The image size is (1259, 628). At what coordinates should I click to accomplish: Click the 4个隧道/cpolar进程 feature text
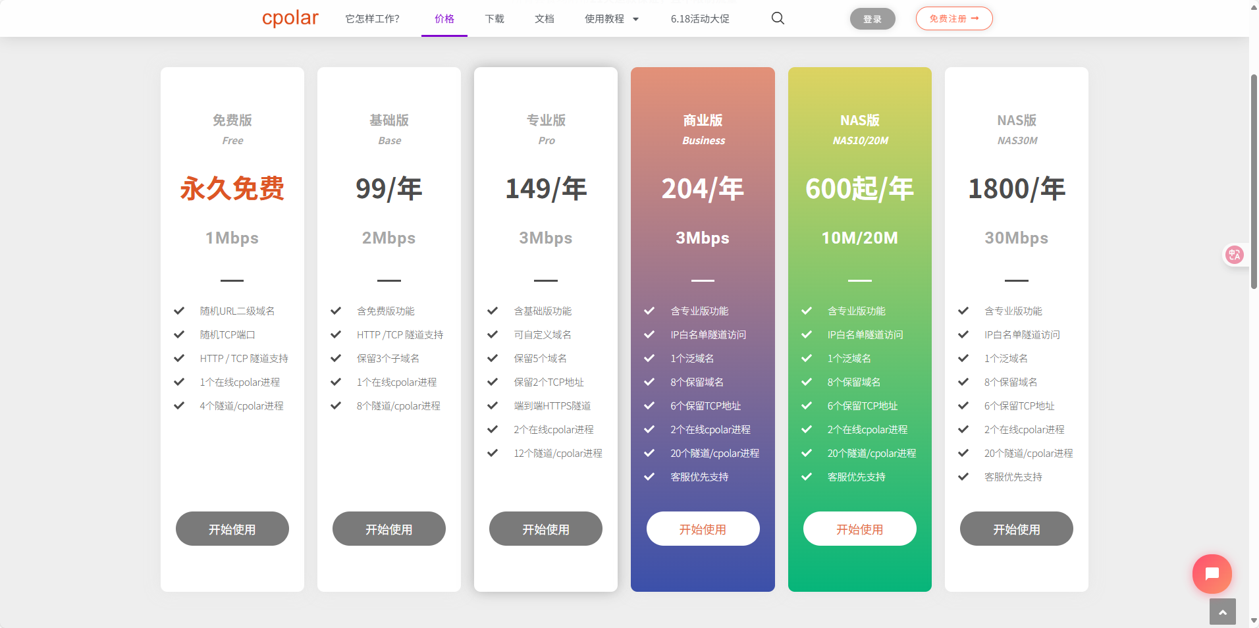(242, 406)
